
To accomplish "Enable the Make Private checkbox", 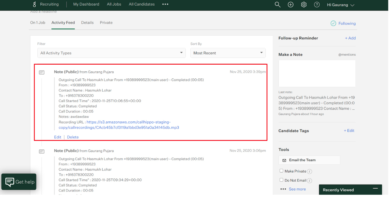I will [x=281, y=171].
